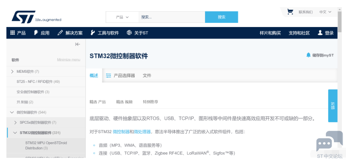Click the tools wrench icon

coord(93,33)
